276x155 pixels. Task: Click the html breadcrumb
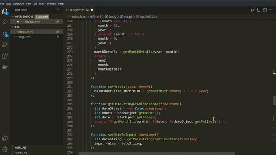tap(97, 16)
